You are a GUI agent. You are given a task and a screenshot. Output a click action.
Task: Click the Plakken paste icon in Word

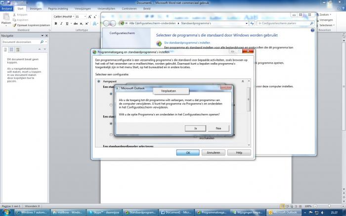pyautogui.click(x=6, y=17)
